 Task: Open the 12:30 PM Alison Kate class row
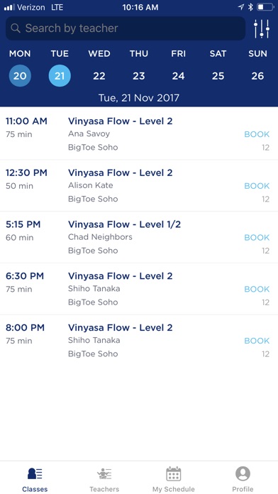tap(139, 185)
